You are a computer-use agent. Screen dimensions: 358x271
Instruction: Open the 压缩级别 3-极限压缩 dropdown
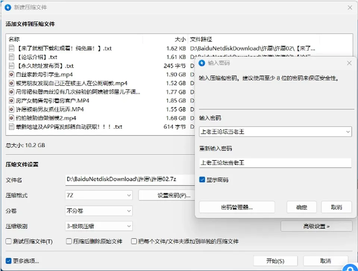pos(98,226)
